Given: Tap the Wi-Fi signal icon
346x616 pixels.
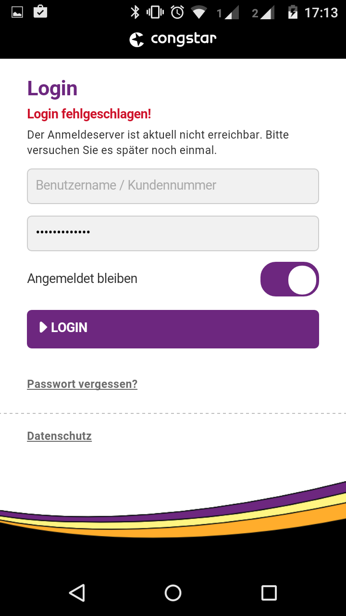Looking at the screenshot, I should [x=199, y=13].
